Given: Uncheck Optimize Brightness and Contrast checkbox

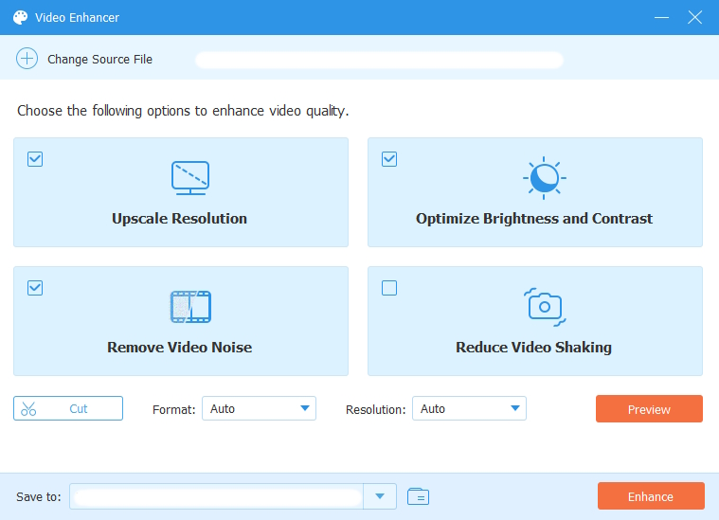Looking at the screenshot, I should pyautogui.click(x=389, y=159).
